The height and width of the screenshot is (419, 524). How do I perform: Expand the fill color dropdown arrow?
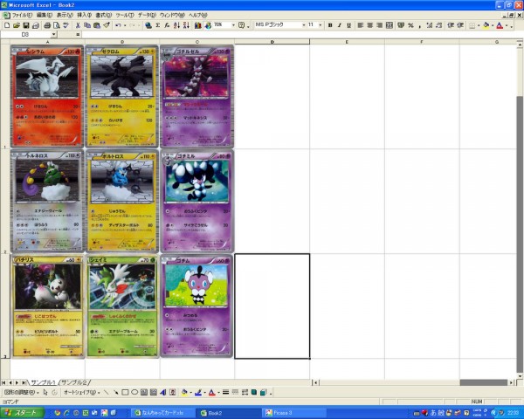[493, 25]
